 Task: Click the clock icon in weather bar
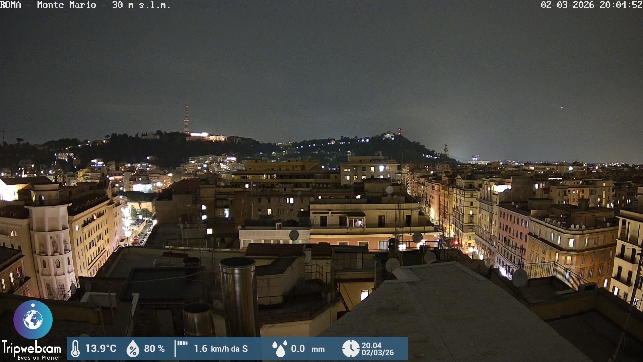pos(350,349)
